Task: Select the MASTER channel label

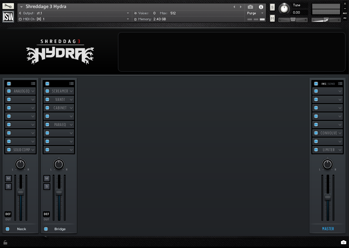Action: pos(328,229)
